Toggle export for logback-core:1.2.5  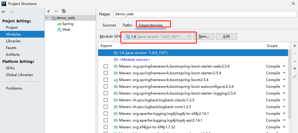click(106, 107)
